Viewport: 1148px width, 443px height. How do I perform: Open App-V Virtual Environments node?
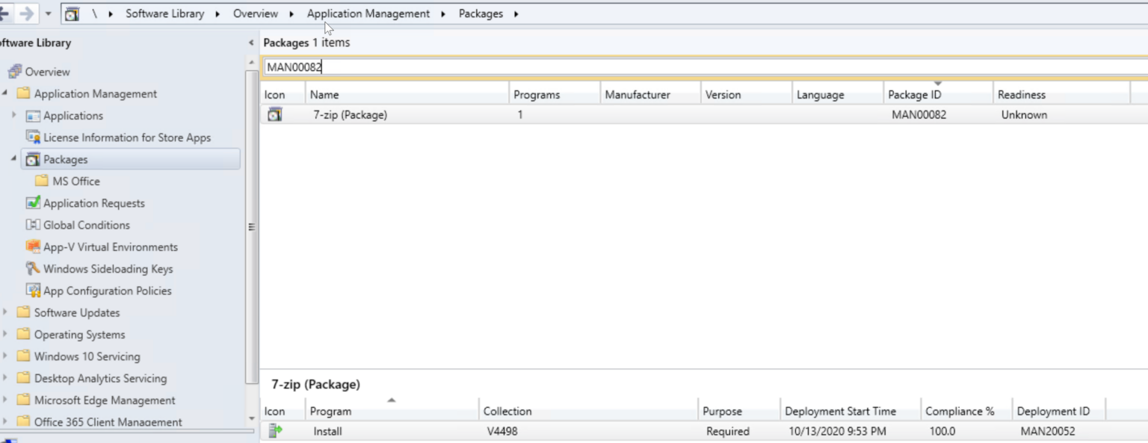(110, 247)
